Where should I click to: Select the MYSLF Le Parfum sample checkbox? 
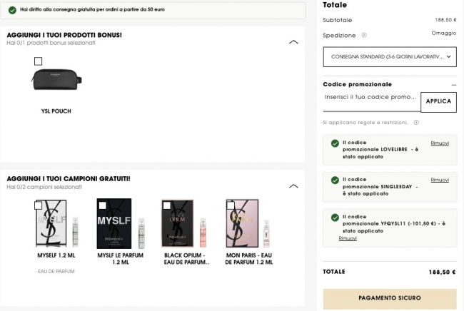pyautogui.click(x=101, y=205)
